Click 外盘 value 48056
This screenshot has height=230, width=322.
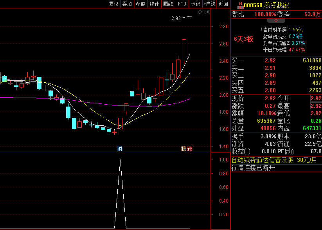point(268,128)
